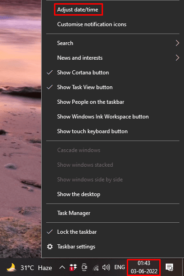Expand the Search submenu
Screen dimensions: 184x276
point(113,43)
